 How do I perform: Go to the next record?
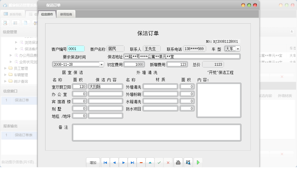click(123, 163)
